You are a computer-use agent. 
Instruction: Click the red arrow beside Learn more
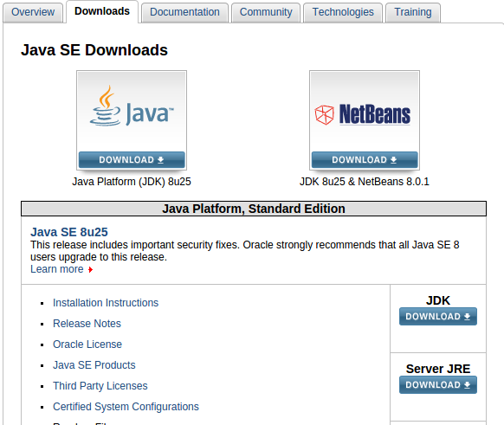click(91, 270)
